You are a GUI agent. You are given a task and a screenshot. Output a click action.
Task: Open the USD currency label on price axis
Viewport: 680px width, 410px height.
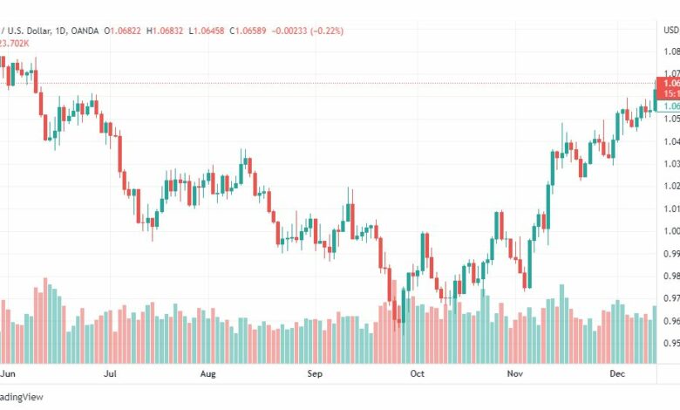pyautogui.click(x=671, y=30)
